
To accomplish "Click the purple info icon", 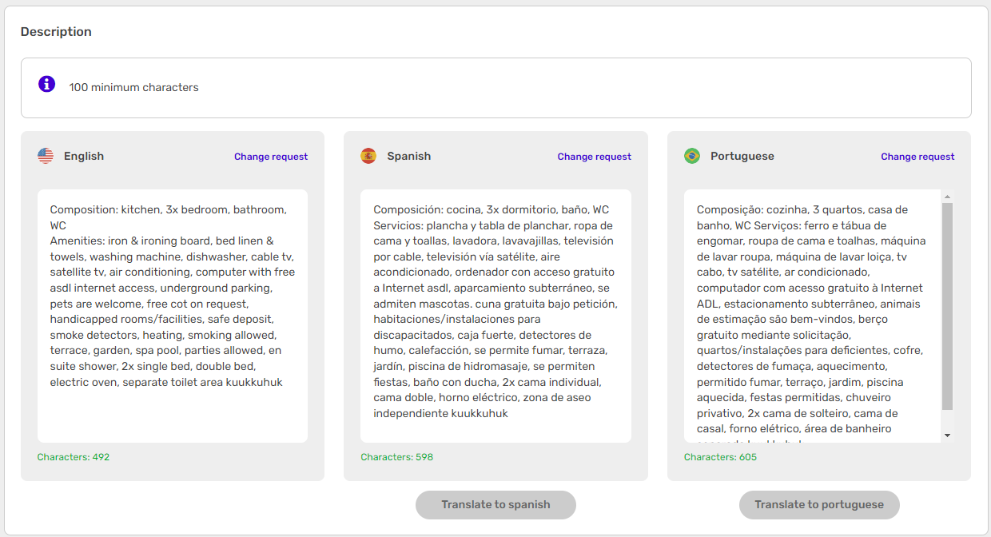I will click(47, 84).
